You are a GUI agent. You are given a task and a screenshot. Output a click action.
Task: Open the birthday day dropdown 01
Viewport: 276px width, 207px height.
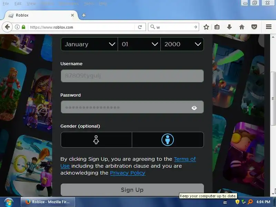point(139,44)
